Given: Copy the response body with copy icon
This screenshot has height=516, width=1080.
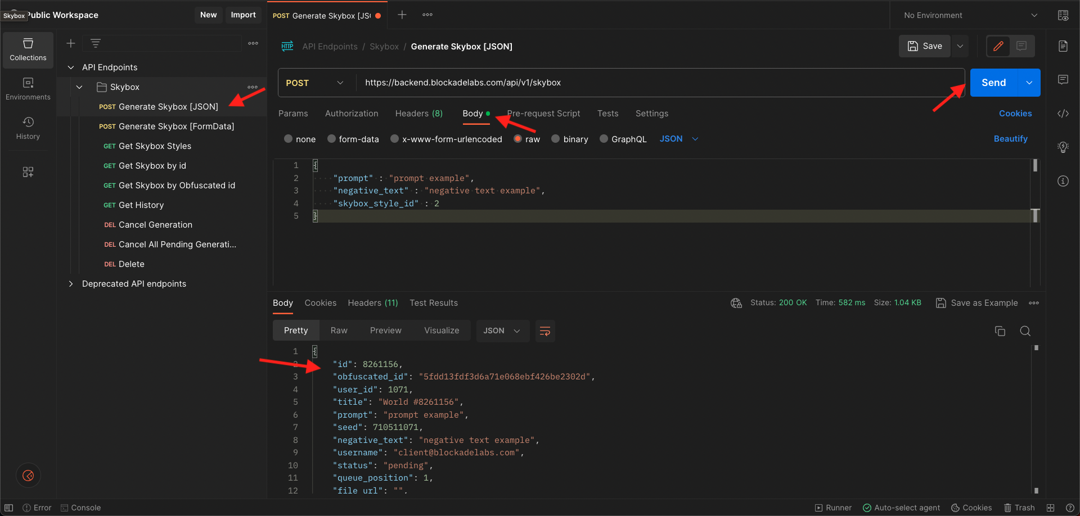Looking at the screenshot, I should pos(1000,331).
